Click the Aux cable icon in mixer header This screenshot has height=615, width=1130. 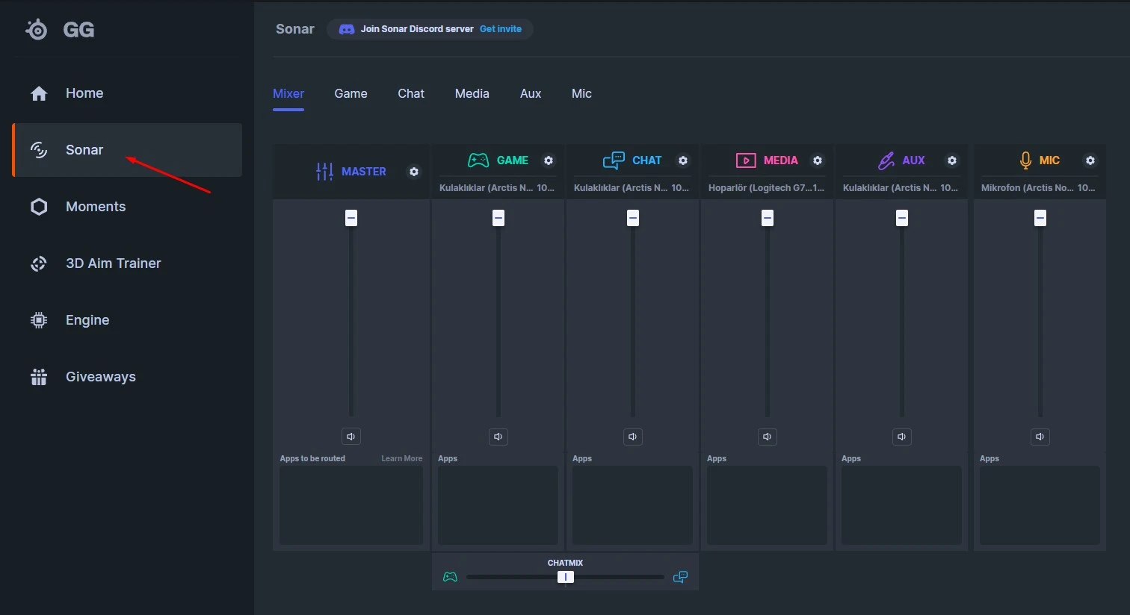pos(886,160)
